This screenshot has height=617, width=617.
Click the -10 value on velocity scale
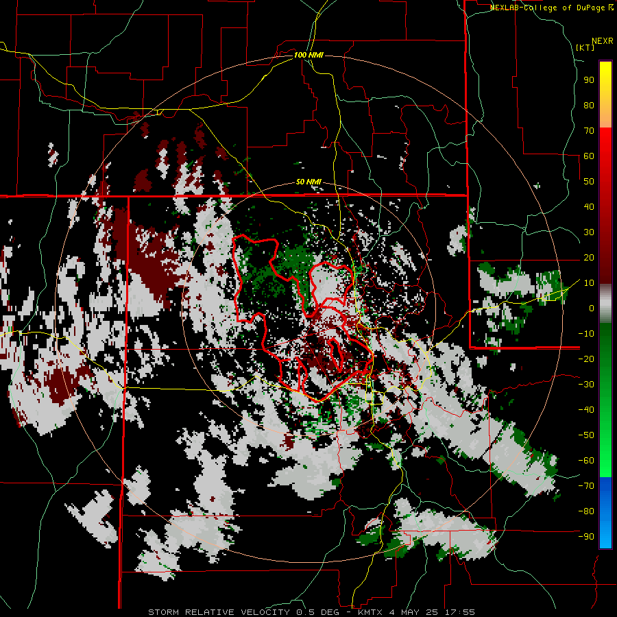(x=586, y=334)
